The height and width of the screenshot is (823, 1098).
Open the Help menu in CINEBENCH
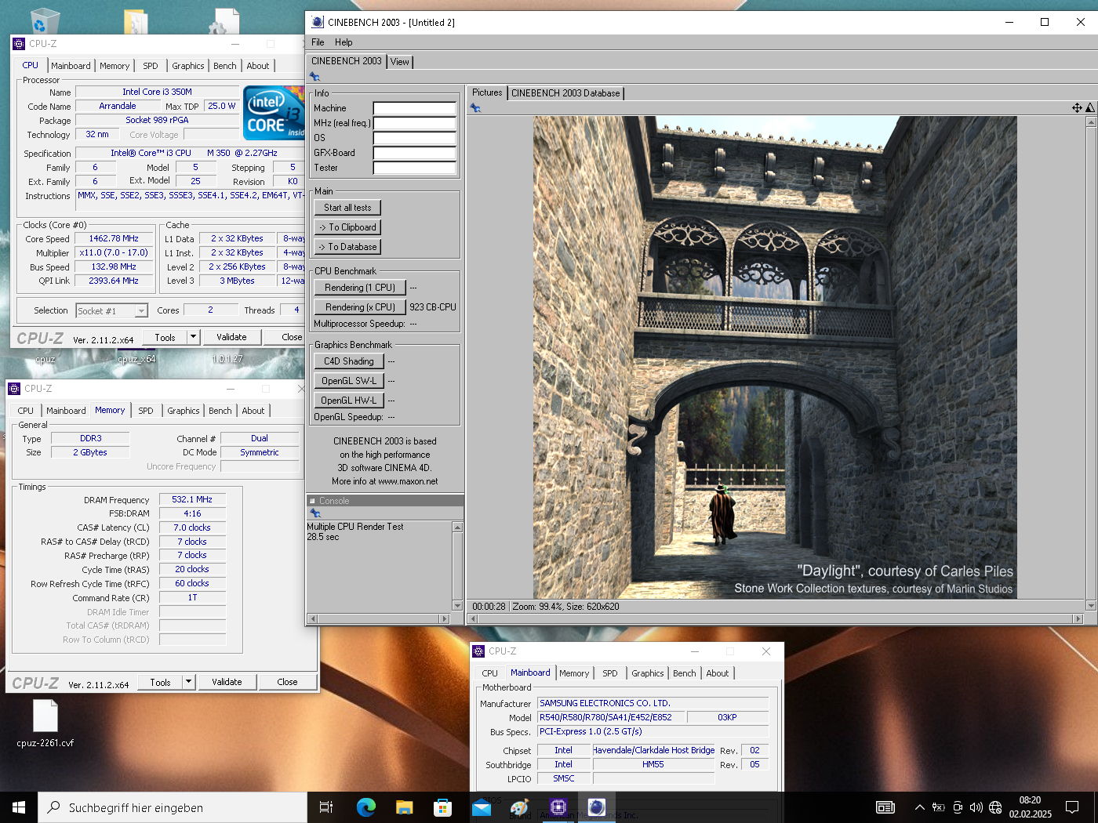click(344, 42)
